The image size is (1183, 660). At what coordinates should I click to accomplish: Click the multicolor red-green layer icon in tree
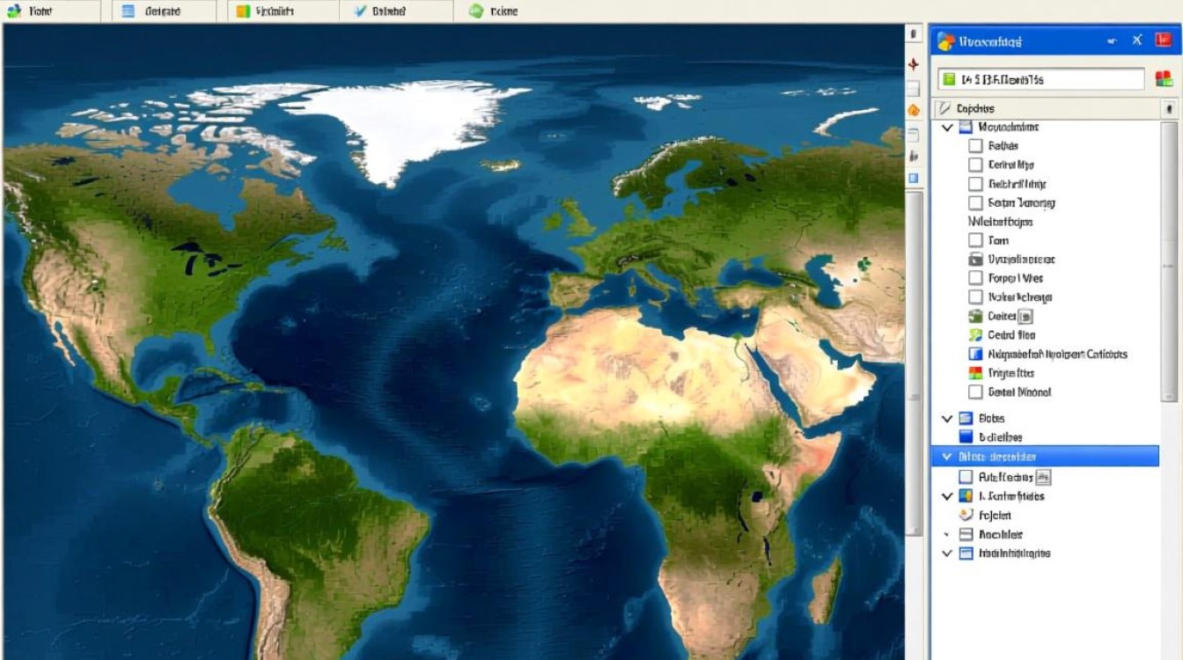tap(974, 373)
